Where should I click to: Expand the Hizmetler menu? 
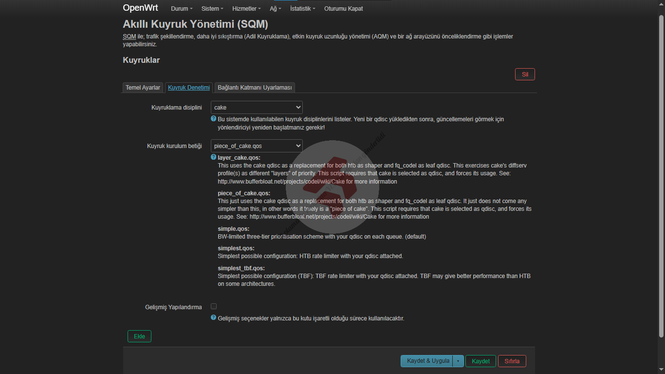tap(246, 9)
